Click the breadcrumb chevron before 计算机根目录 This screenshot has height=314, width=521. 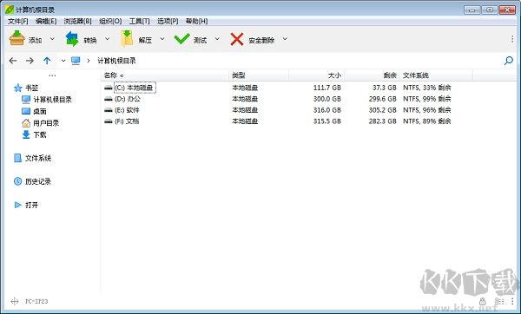tap(89, 61)
